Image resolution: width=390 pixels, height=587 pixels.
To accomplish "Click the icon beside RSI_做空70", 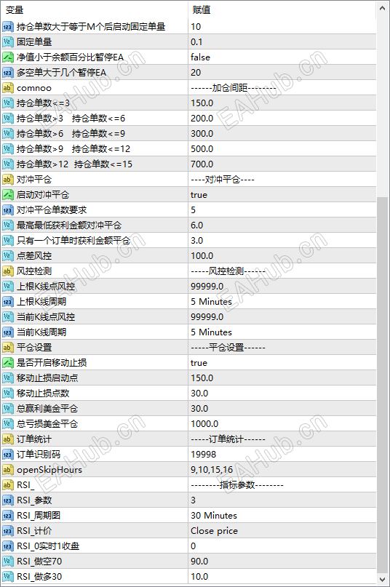I will tap(8, 561).
